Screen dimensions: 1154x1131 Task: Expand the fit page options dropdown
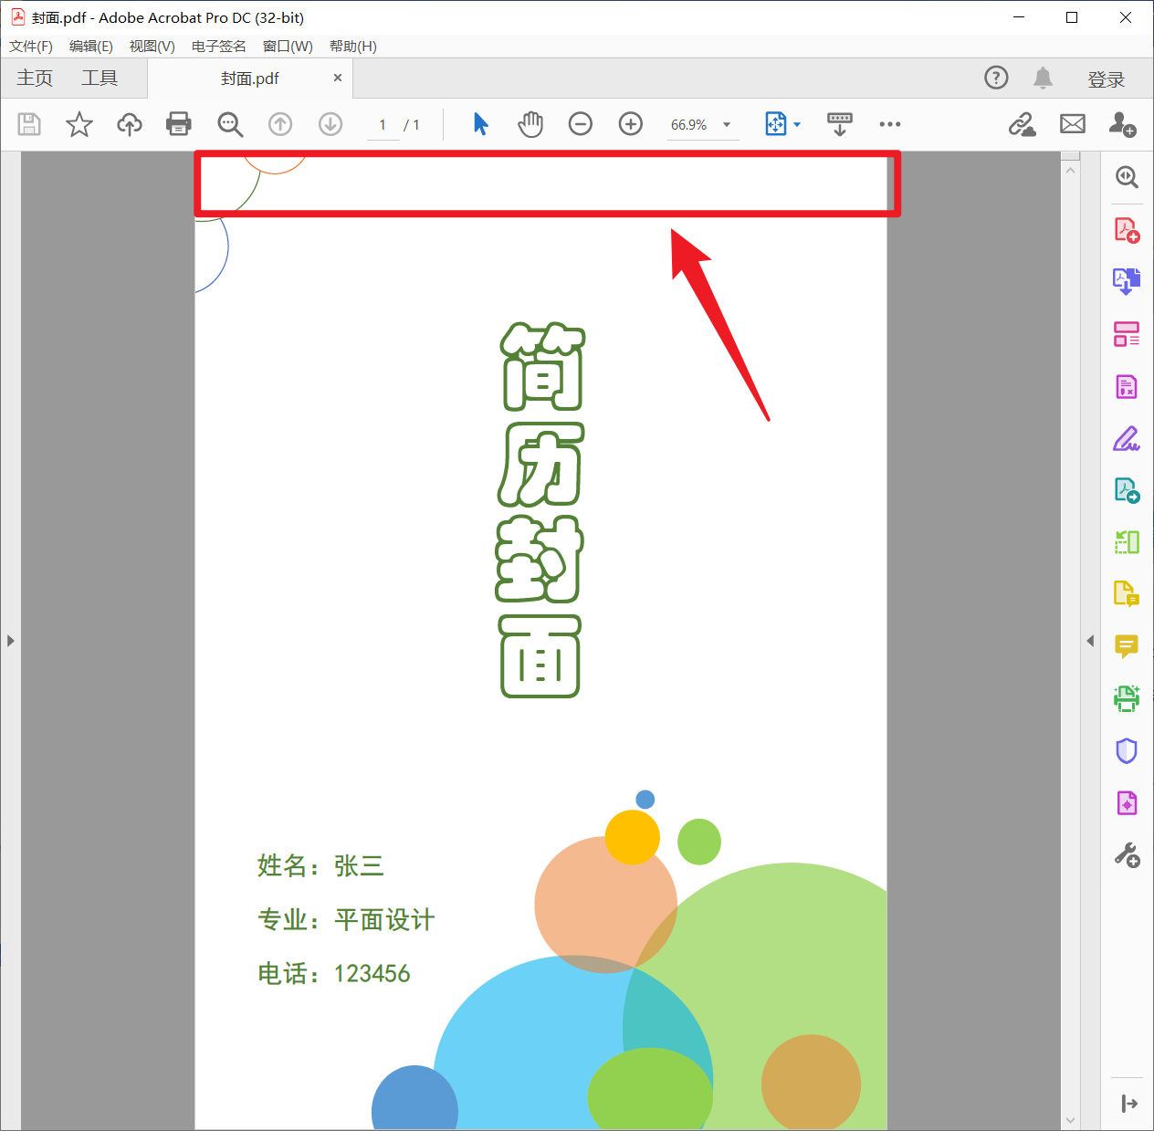tap(797, 125)
